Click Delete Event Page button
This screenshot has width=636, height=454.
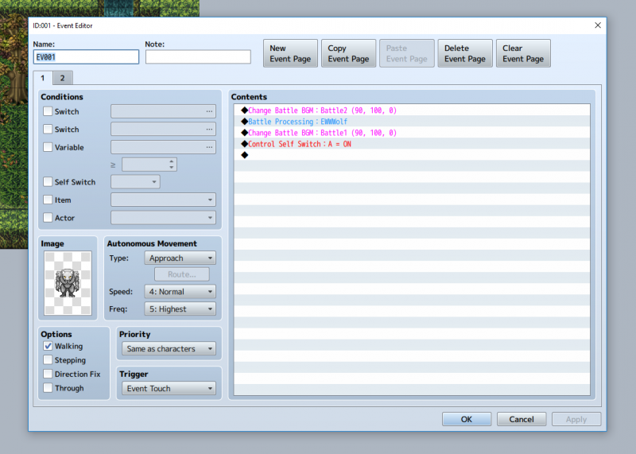click(465, 53)
